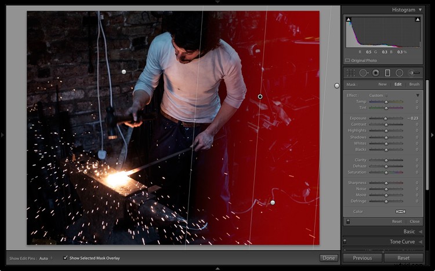Adjust the Defringe slider handle

tap(386, 202)
